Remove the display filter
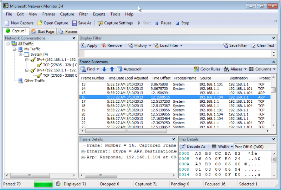 point(111,46)
